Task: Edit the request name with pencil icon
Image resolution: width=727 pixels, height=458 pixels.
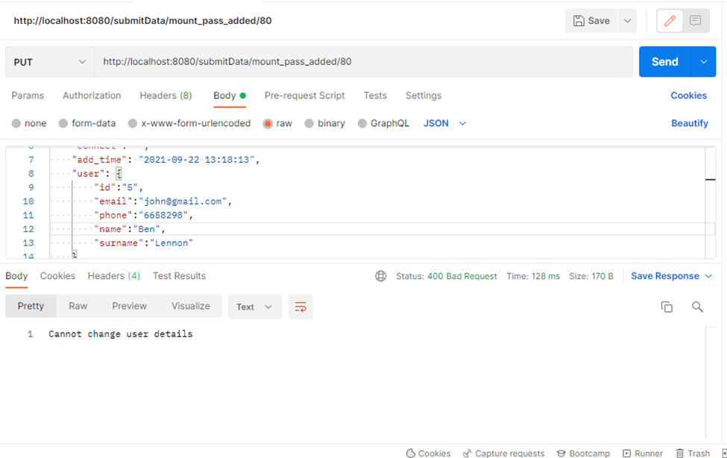Action: [x=669, y=20]
